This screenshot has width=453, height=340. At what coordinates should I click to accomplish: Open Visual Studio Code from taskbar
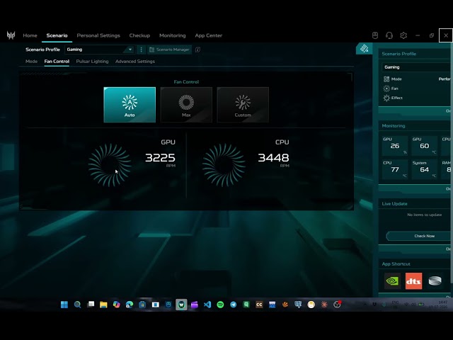click(x=207, y=305)
